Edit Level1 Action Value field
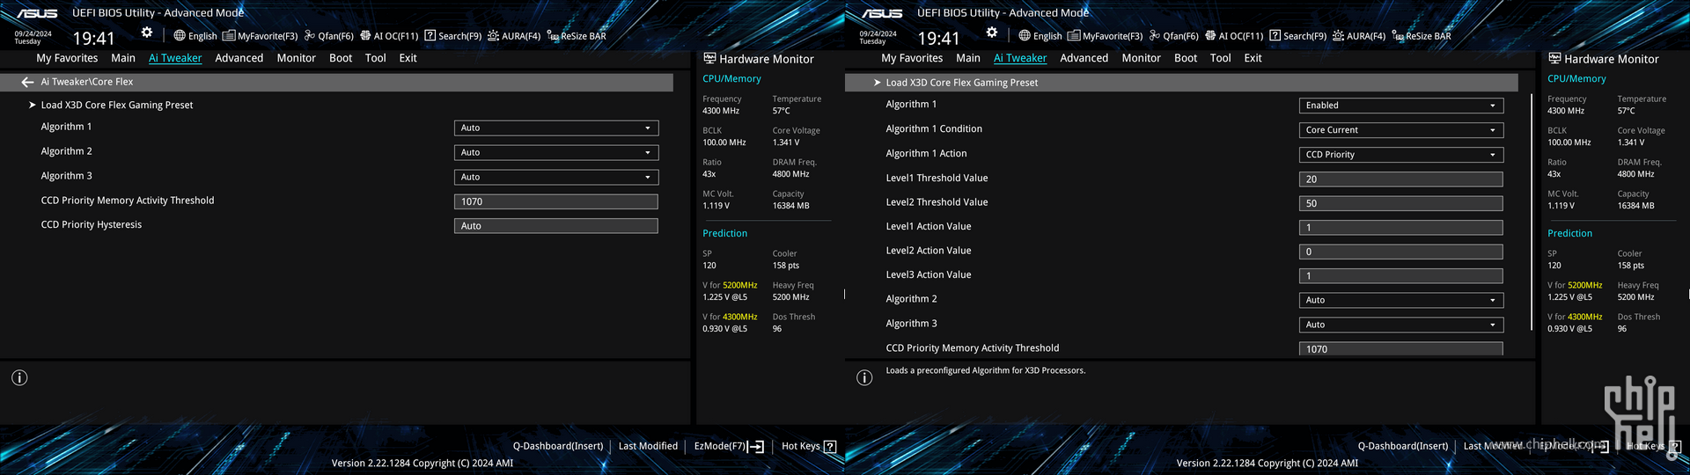Image resolution: width=1690 pixels, height=475 pixels. click(x=1401, y=228)
